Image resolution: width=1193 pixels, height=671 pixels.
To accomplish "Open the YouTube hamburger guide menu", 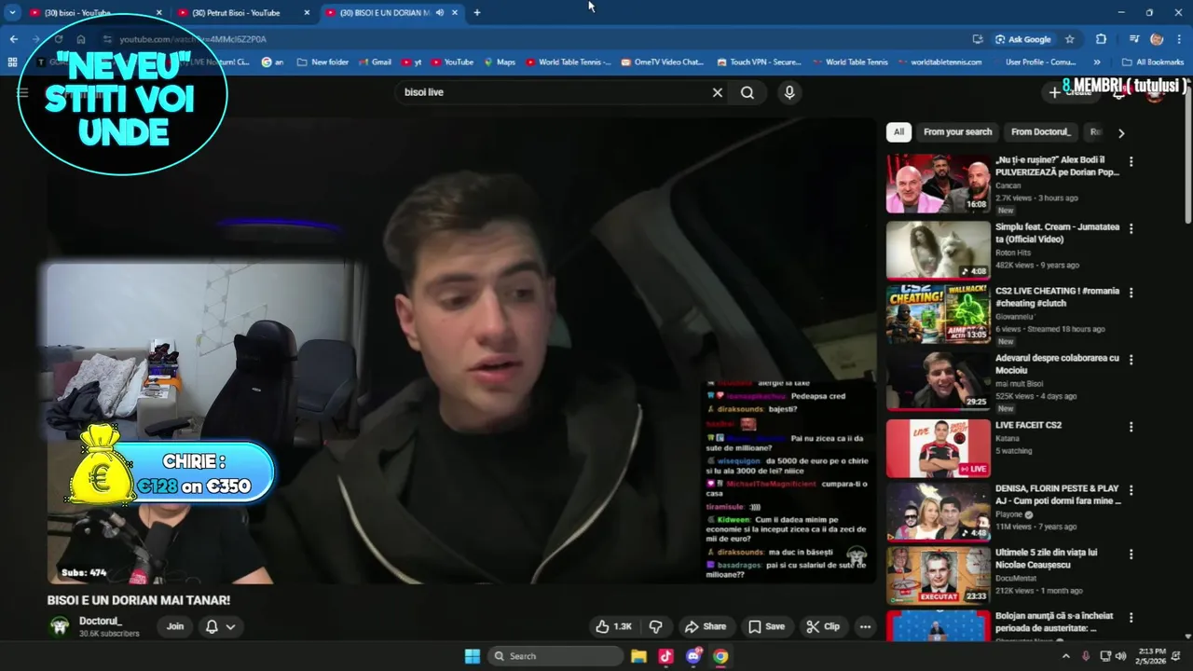I will [22, 92].
